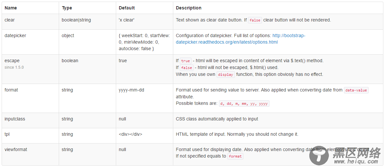Click the 'd, dd, m, mm, yy, yyyy' tokens tag
The image size is (385, 167).
tap(244, 104)
